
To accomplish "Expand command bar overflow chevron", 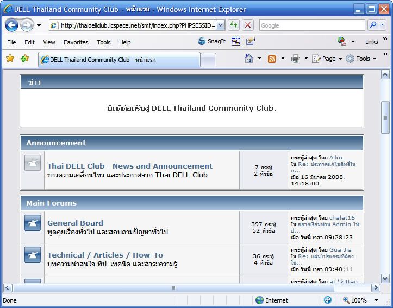I will [x=385, y=54].
